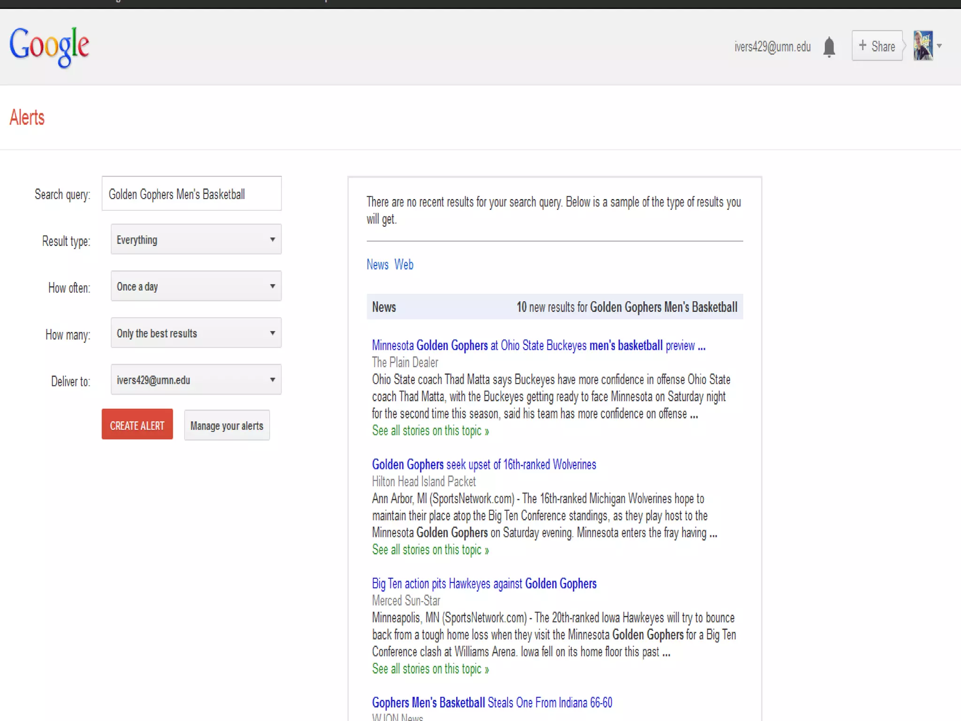Click the ivers429@umn.edu account email in header
961x721 pixels.
[x=772, y=46]
